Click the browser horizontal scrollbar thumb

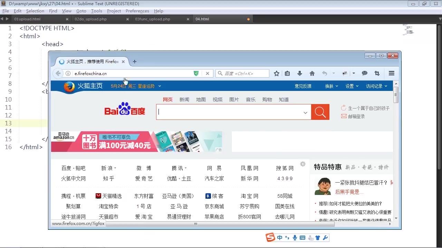[220, 224]
